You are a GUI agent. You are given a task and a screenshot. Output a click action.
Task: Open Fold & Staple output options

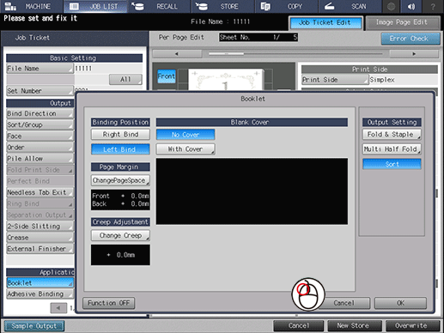[x=392, y=134]
